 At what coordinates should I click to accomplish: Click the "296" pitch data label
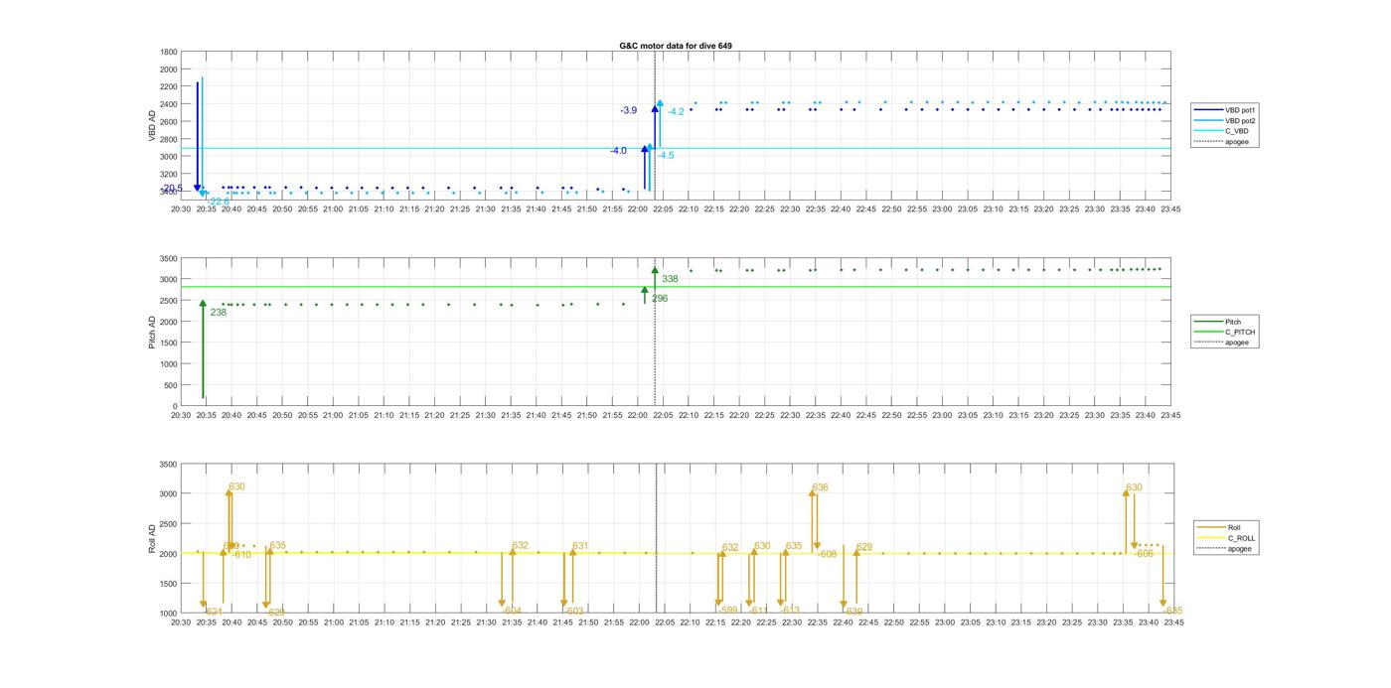660,299
